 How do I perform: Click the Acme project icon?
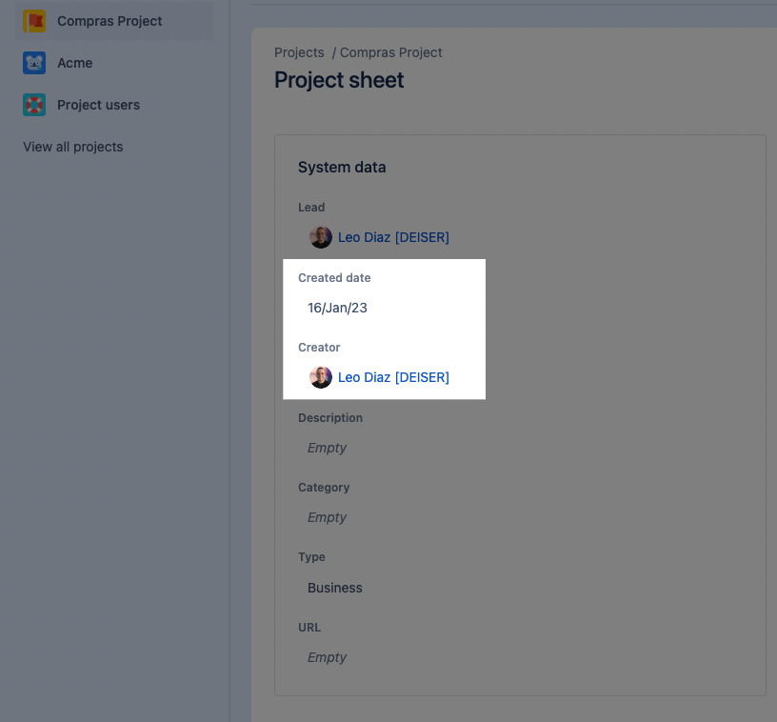click(34, 62)
